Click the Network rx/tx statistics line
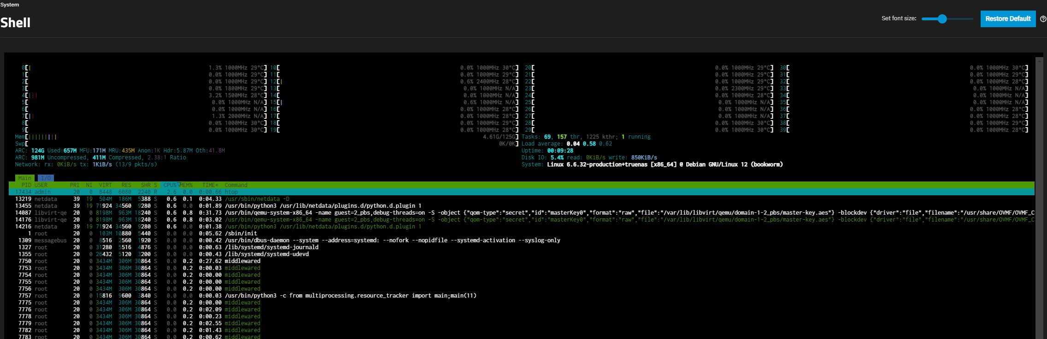The width and height of the screenshot is (1047, 339). click(86, 164)
